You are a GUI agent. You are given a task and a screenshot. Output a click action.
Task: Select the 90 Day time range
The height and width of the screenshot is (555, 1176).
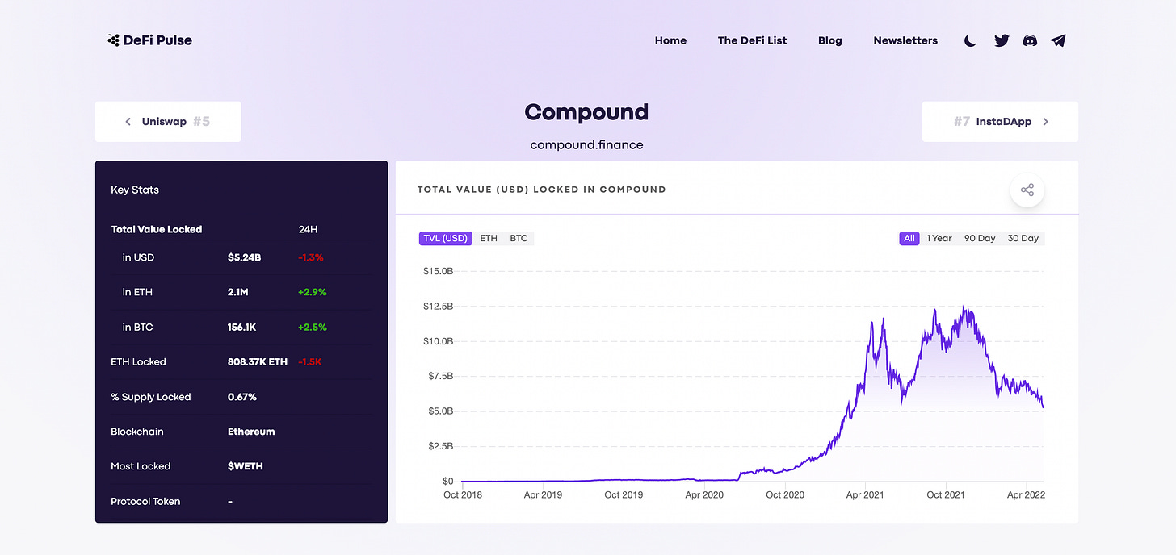pyautogui.click(x=980, y=238)
